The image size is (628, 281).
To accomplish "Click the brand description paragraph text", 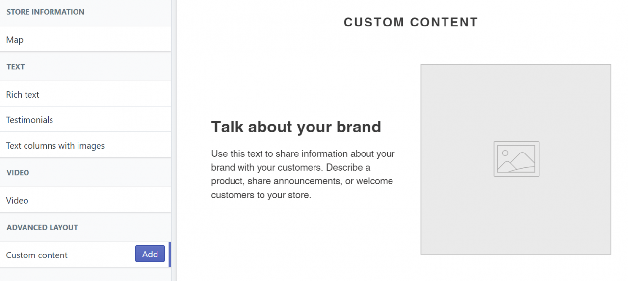I will 303,174.
